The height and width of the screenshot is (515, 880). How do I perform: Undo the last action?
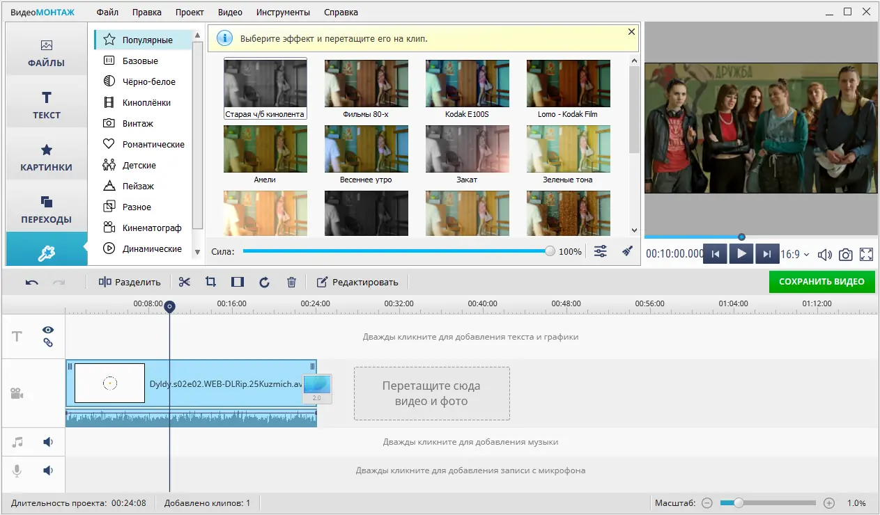click(32, 282)
